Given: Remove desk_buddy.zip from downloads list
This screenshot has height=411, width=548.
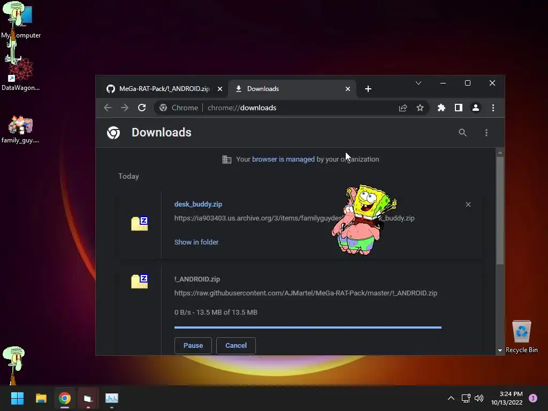Looking at the screenshot, I should coord(468,204).
